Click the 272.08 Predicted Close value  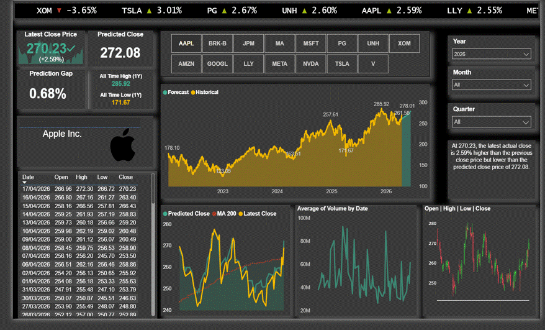pyautogui.click(x=120, y=53)
